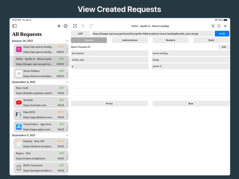The height and width of the screenshot is (179, 239).
Task: Click the All Requests heading
Action: pyautogui.click(x=27, y=34)
